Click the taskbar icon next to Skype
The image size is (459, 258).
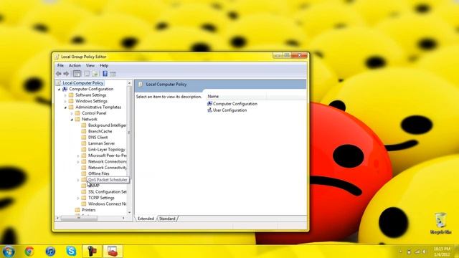(x=93, y=252)
